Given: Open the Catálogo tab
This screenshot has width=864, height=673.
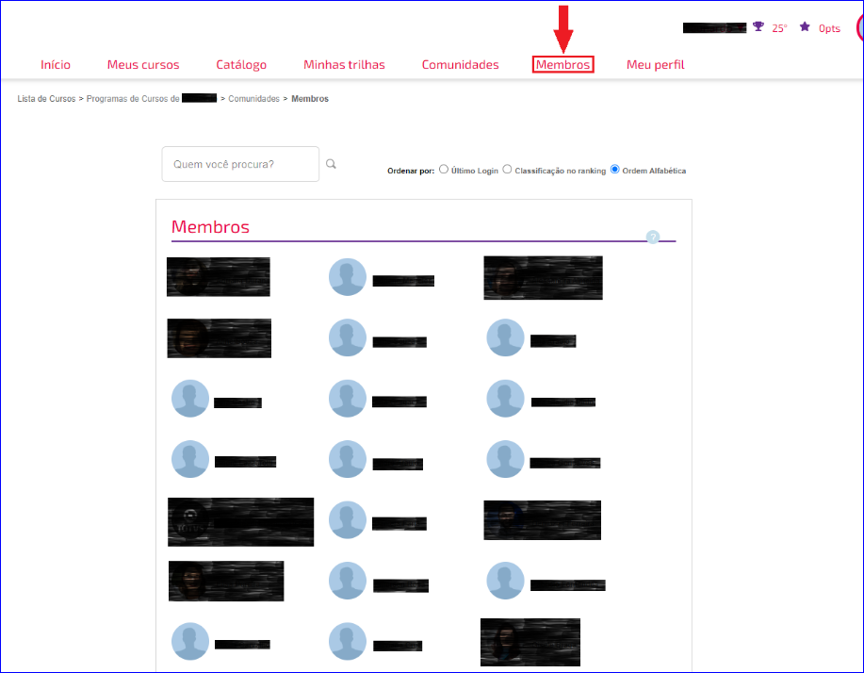Looking at the screenshot, I should (241, 65).
